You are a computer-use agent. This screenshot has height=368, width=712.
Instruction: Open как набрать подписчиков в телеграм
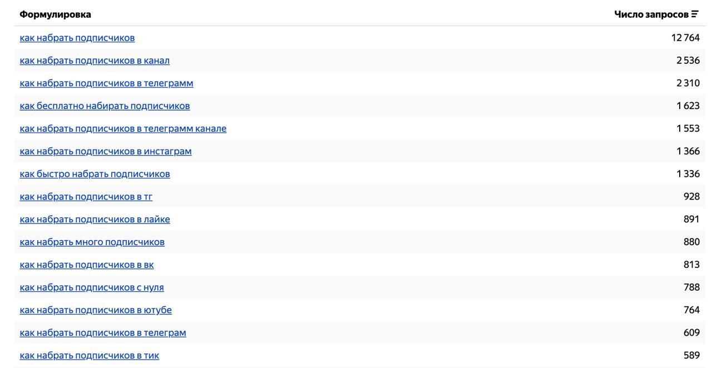(103, 333)
